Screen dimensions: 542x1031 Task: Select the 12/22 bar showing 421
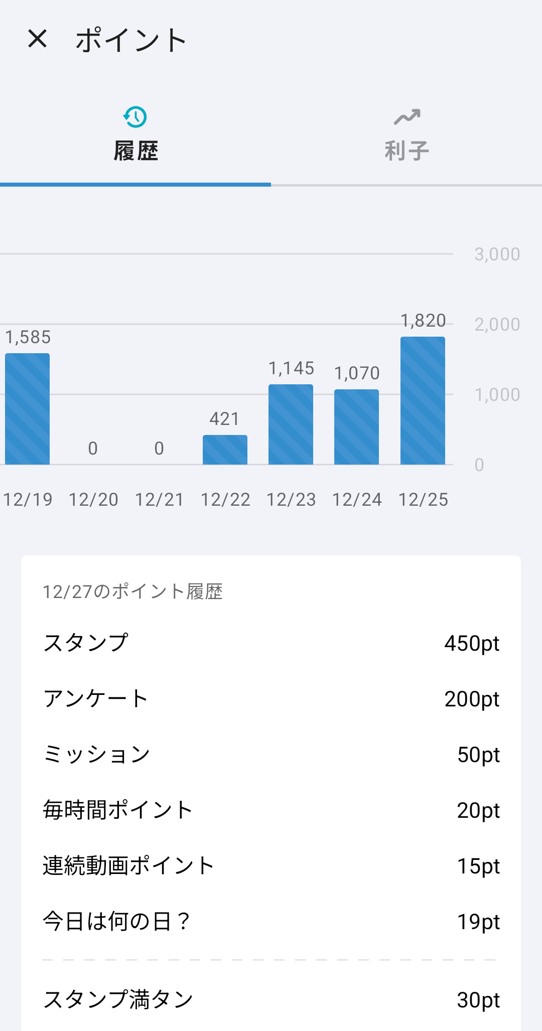[225, 450]
